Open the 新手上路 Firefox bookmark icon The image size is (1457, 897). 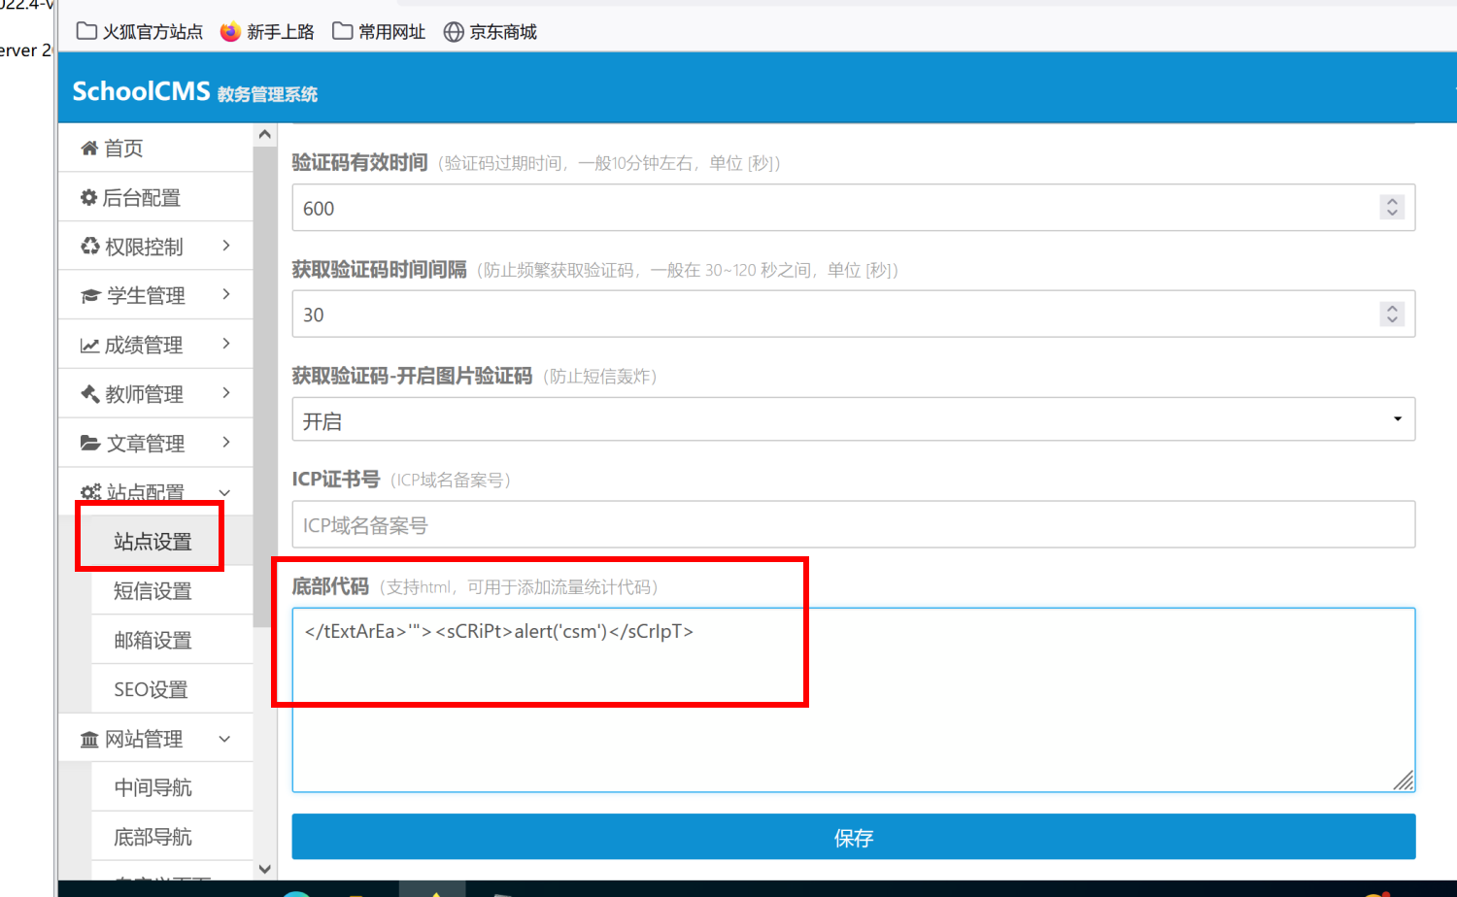click(x=229, y=31)
